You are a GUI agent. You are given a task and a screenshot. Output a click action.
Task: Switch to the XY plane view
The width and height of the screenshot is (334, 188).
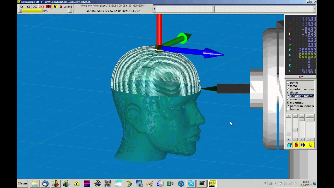point(22,7)
